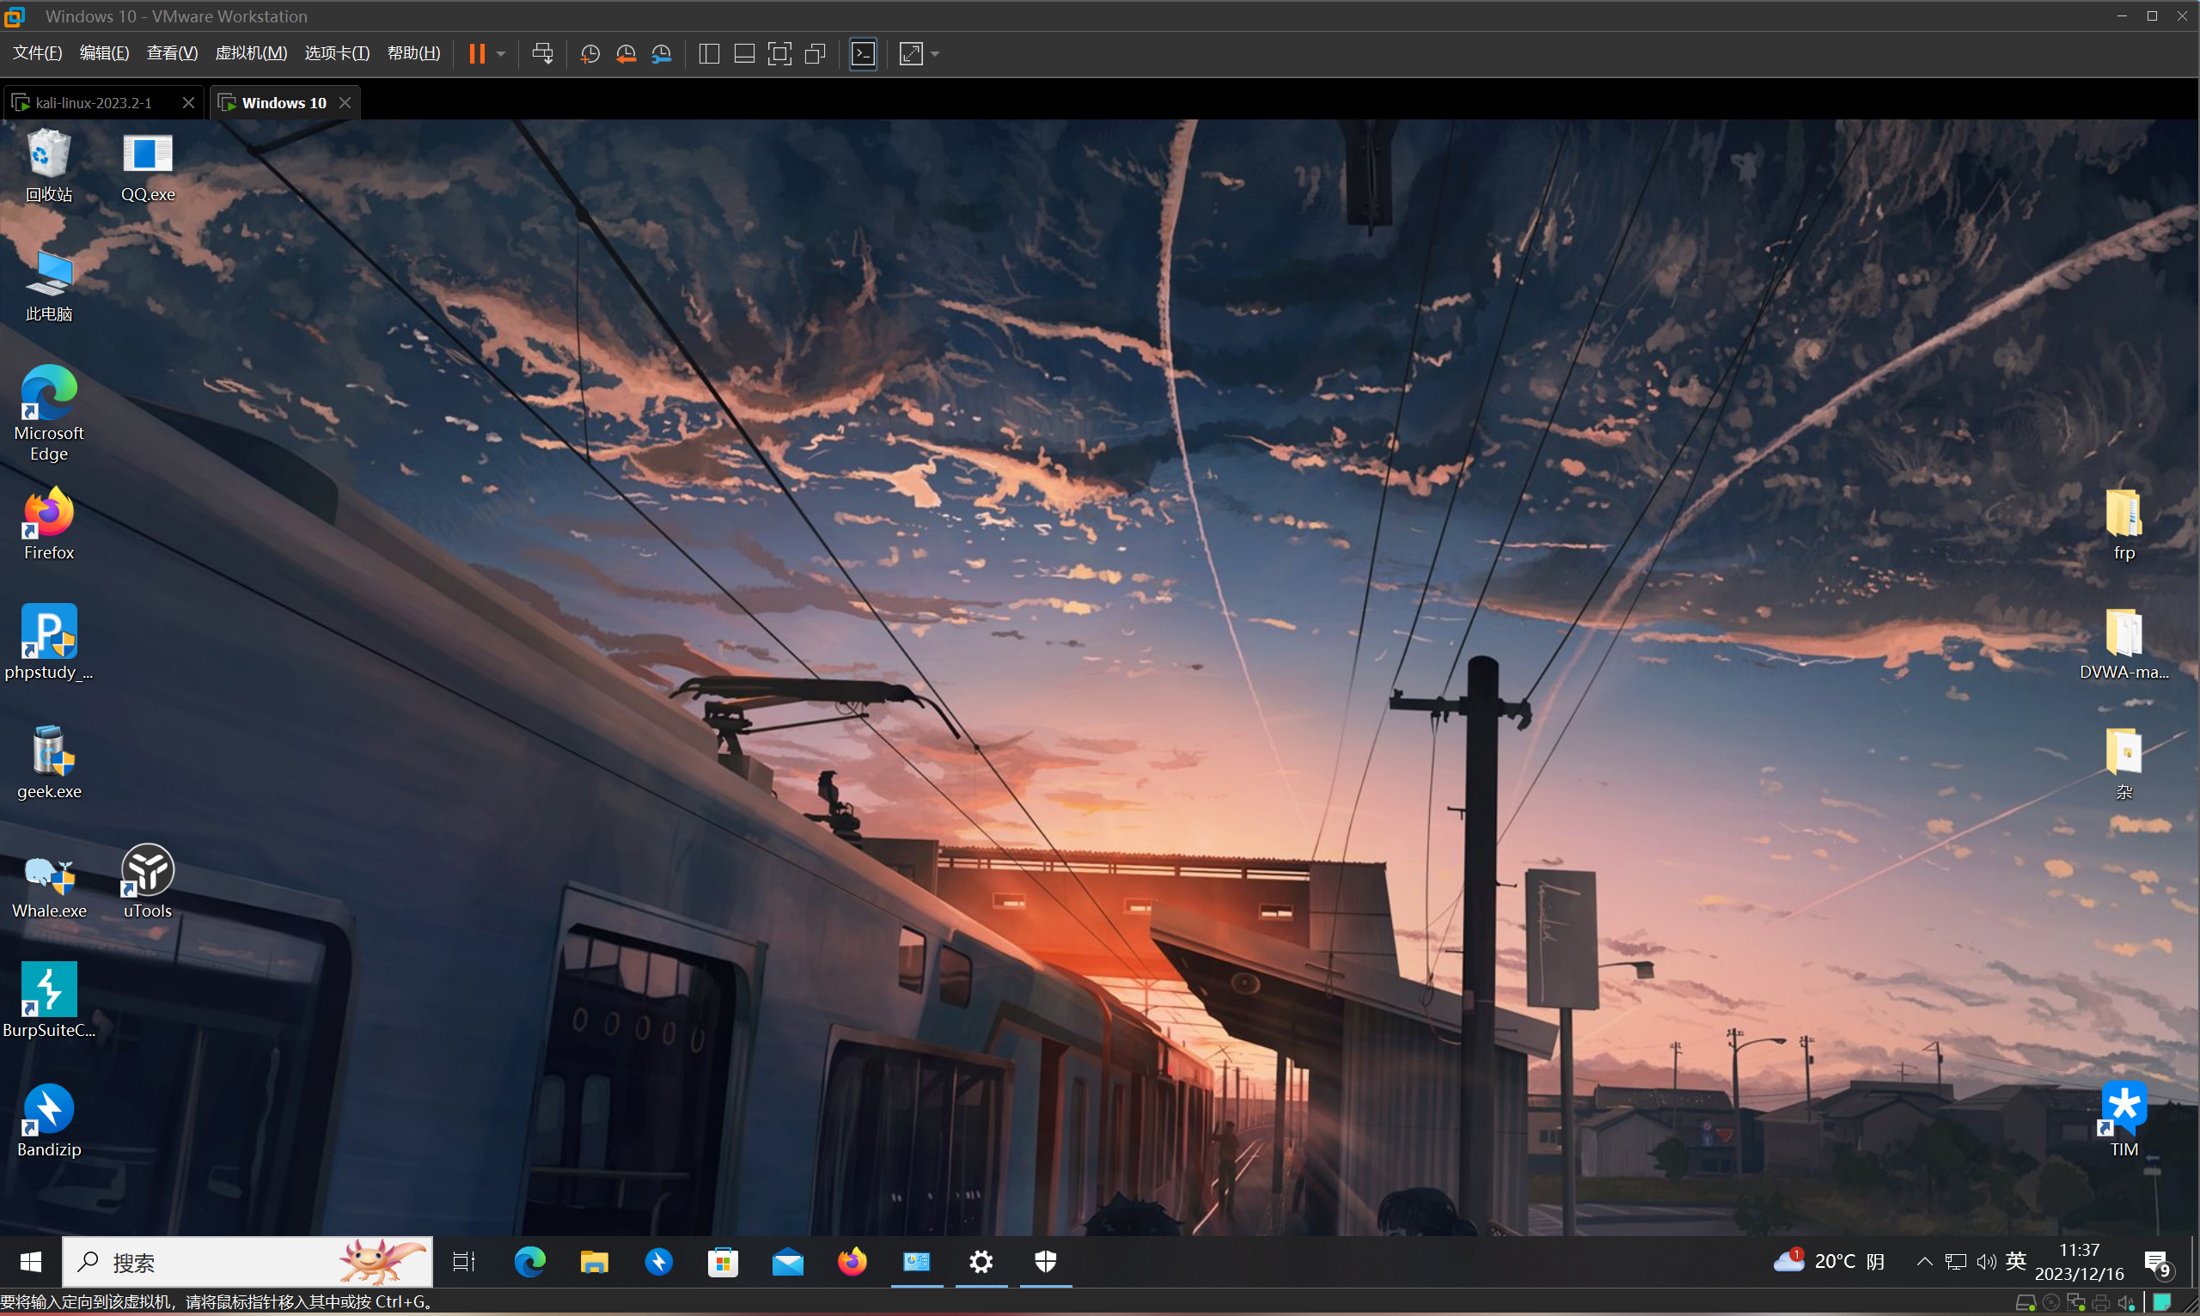The height and width of the screenshot is (1316, 2200).
Task: Select the TIM desktop shortcut
Action: tap(2124, 1119)
